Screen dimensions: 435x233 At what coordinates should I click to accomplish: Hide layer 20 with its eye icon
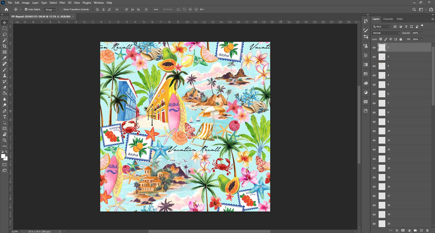374,224
